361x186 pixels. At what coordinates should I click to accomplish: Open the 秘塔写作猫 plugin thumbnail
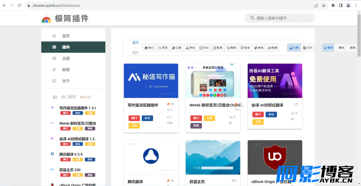coord(151,81)
